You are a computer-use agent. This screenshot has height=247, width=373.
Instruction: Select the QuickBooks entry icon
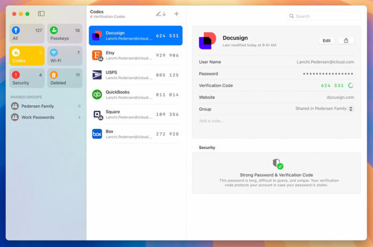pyautogui.click(x=97, y=95)
